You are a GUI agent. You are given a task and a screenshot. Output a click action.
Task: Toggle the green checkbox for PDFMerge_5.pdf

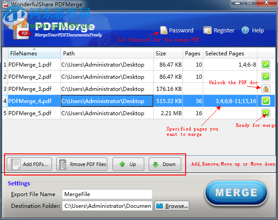tap(266, 113)
